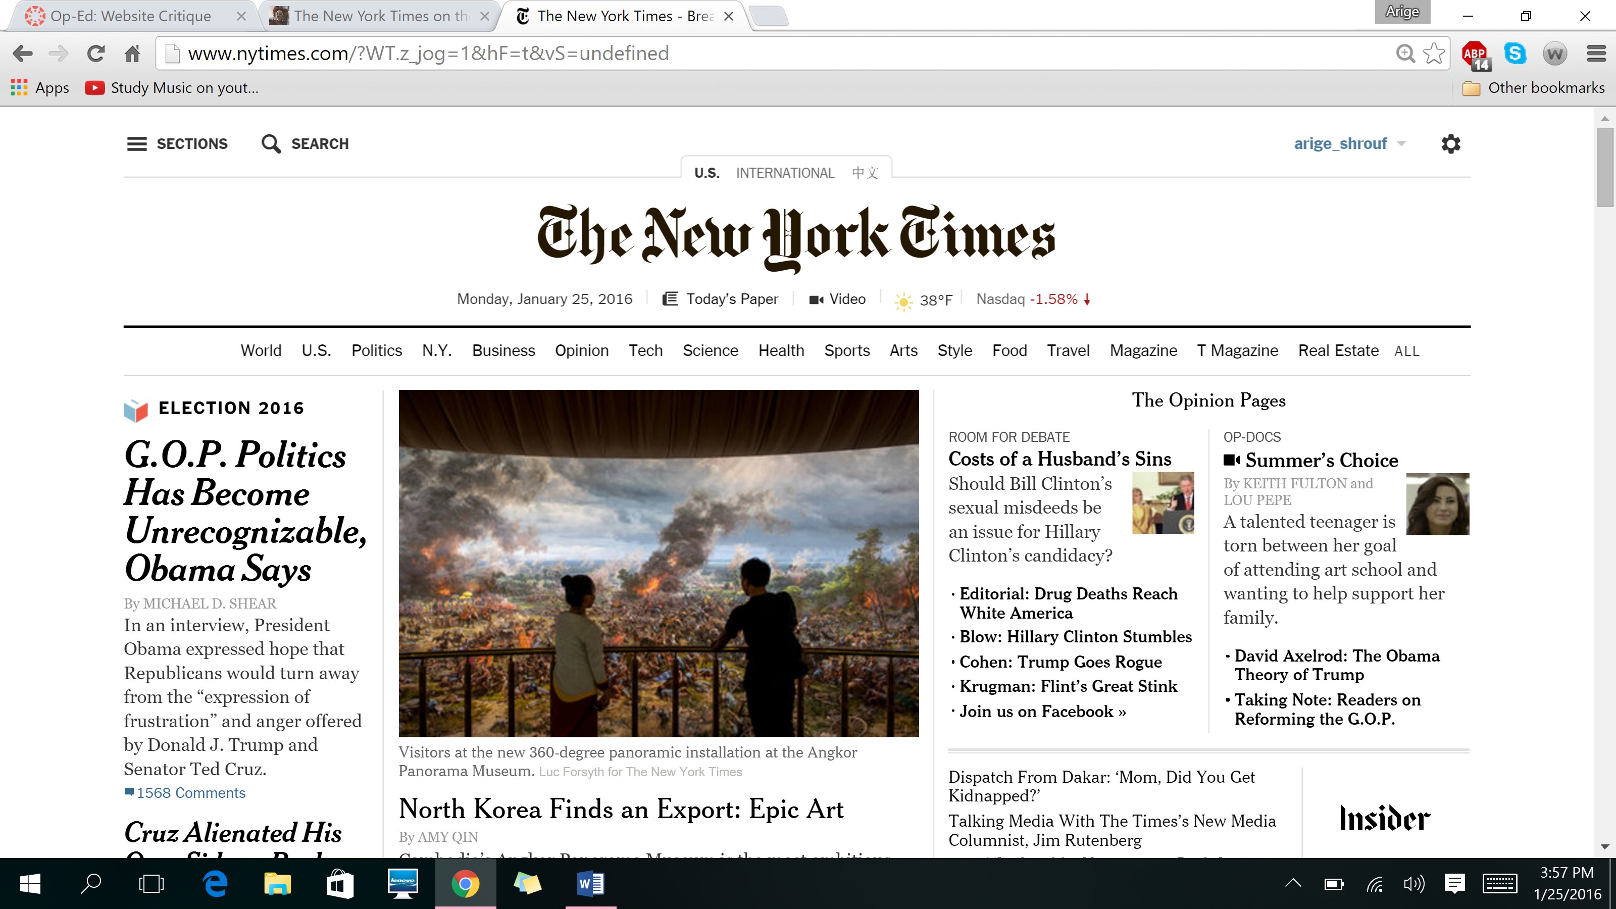Expand the arige_shrouf account dropdown

coord(1401,143)
